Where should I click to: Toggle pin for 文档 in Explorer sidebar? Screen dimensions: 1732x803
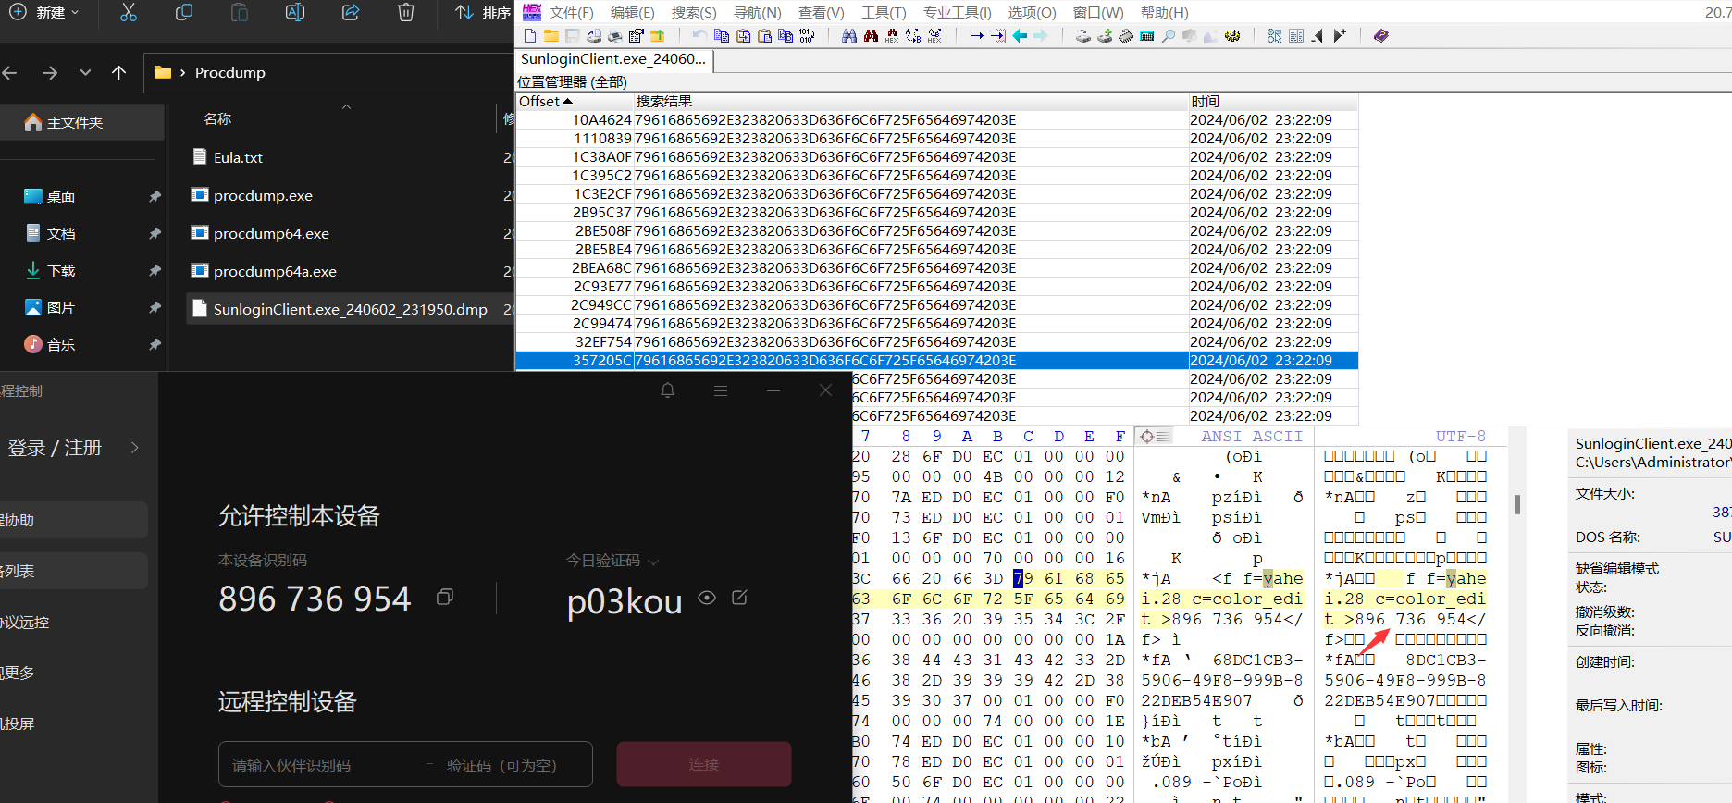[155, 233]
